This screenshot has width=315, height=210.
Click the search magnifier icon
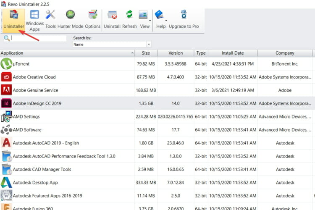7,38
